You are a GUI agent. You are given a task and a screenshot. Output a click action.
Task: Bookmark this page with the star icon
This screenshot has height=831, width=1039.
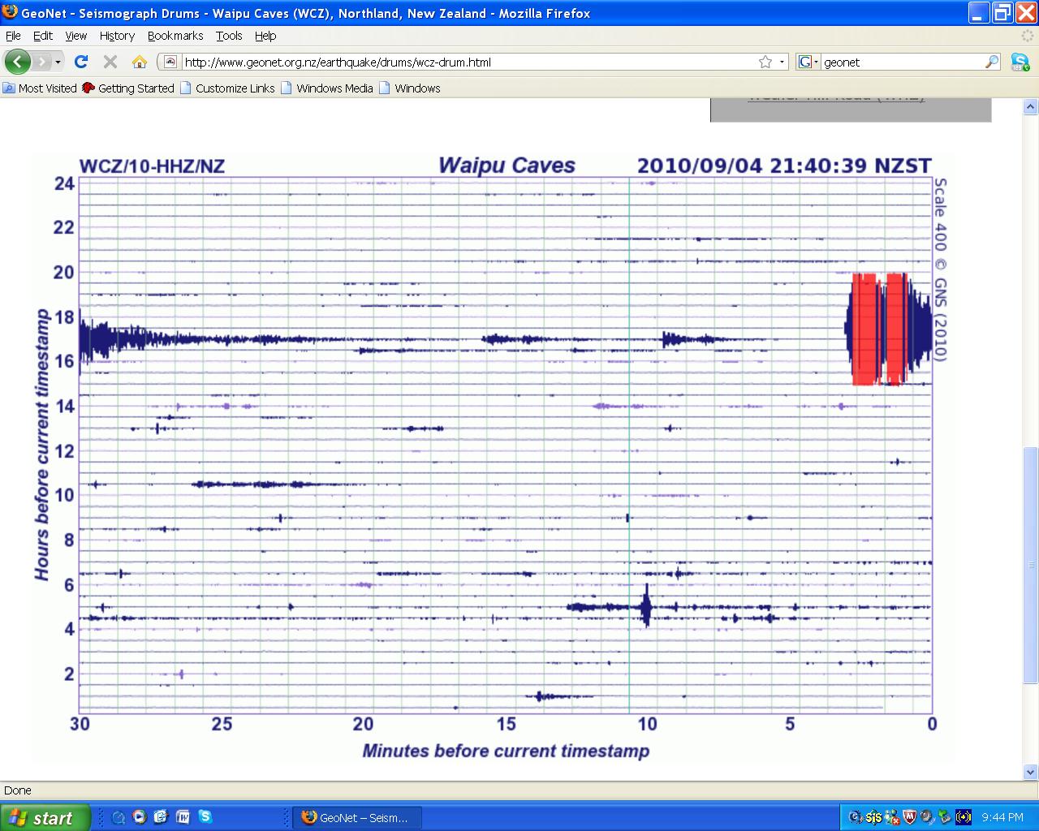[765, 62]
